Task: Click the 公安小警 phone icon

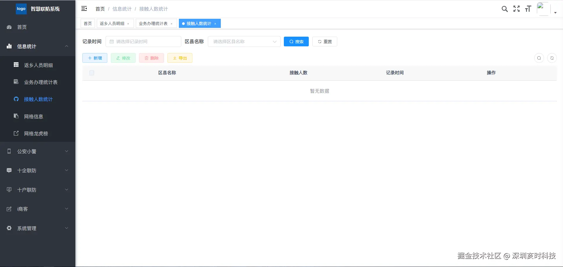Action: [x=9, y=151]
